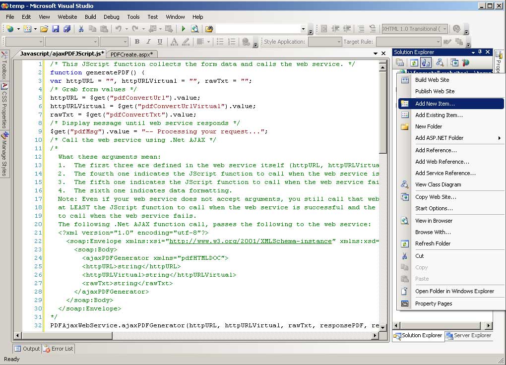Select Property Pages menu entry
This screenshot has height=365, width=506.
point(451,304)
